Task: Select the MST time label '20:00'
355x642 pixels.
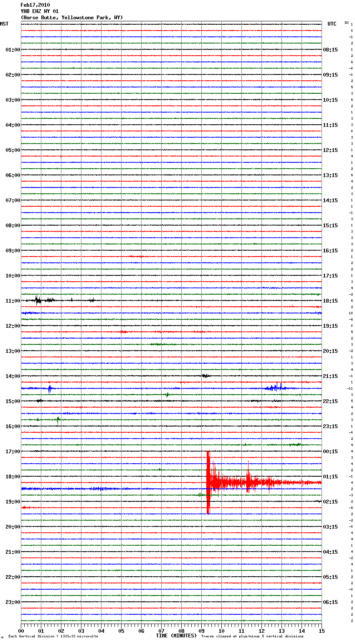Action: [x=13, y=527]
